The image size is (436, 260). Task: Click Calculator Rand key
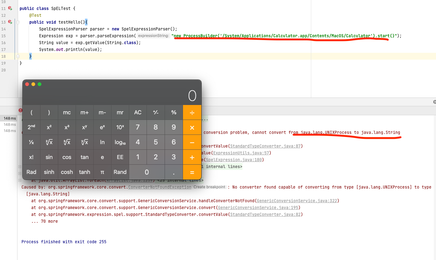click(x=120, y=172)
